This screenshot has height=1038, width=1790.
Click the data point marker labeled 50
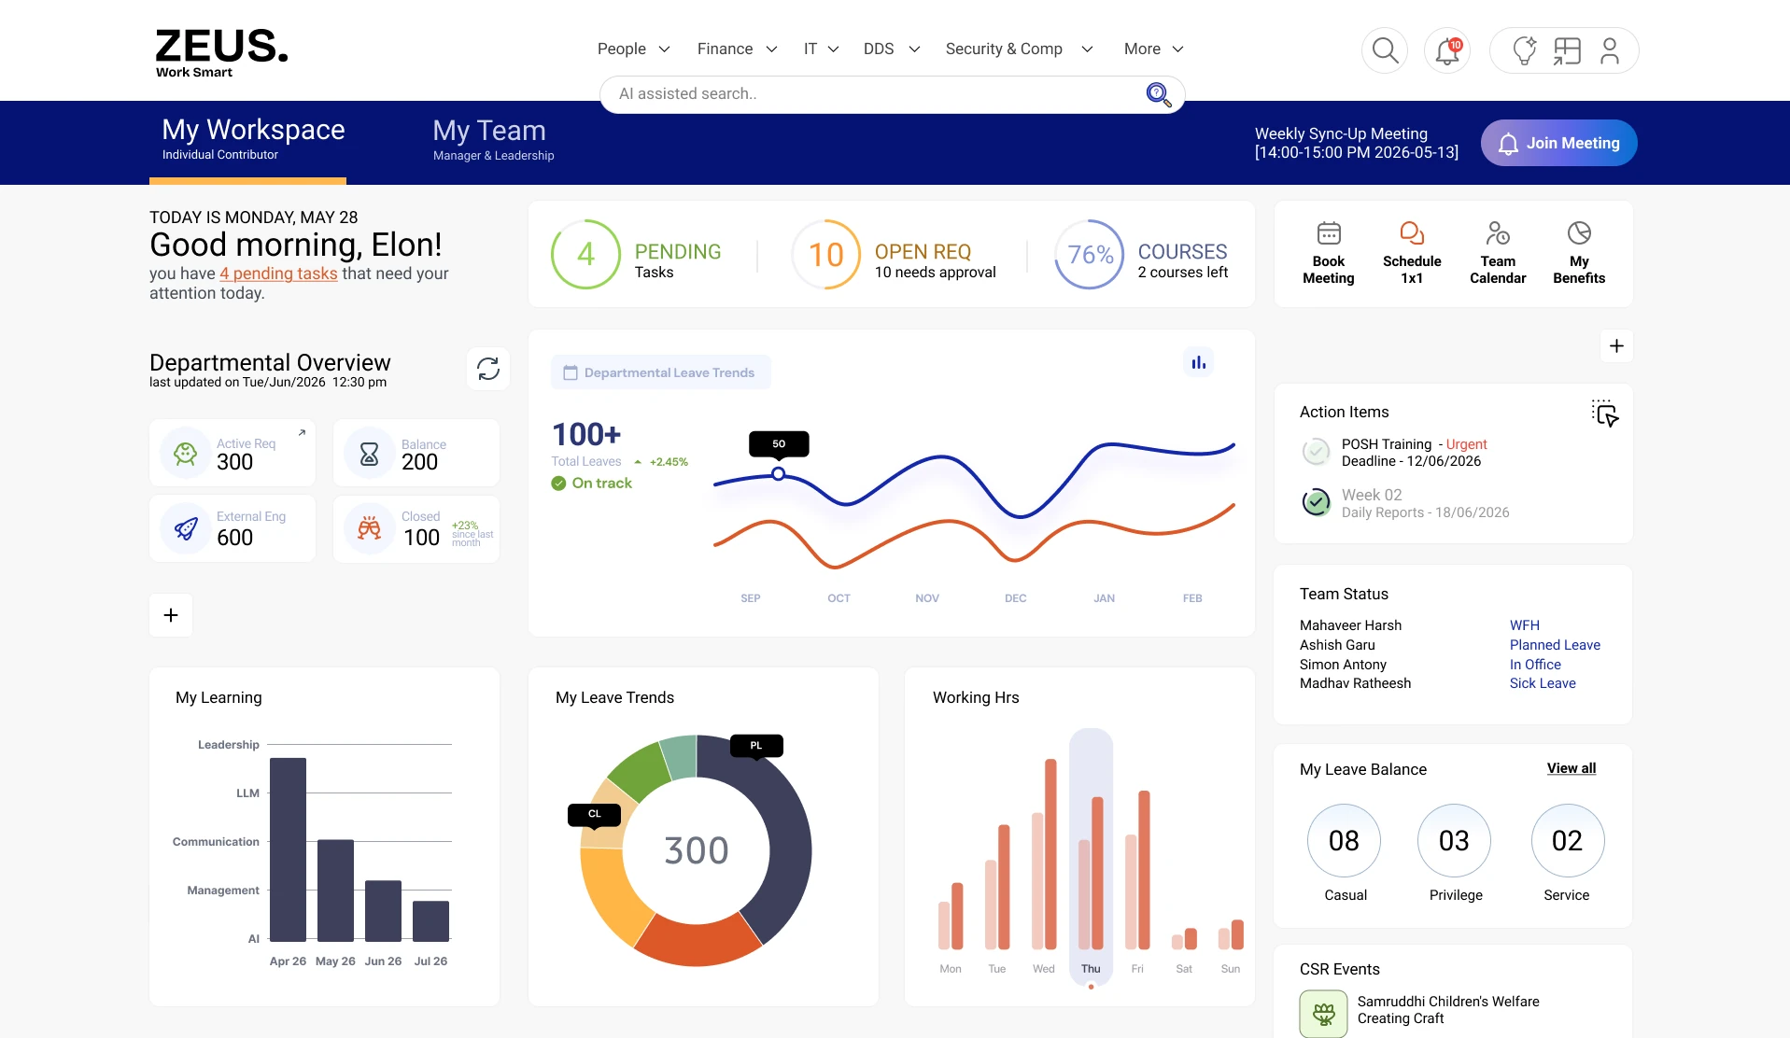778,474
